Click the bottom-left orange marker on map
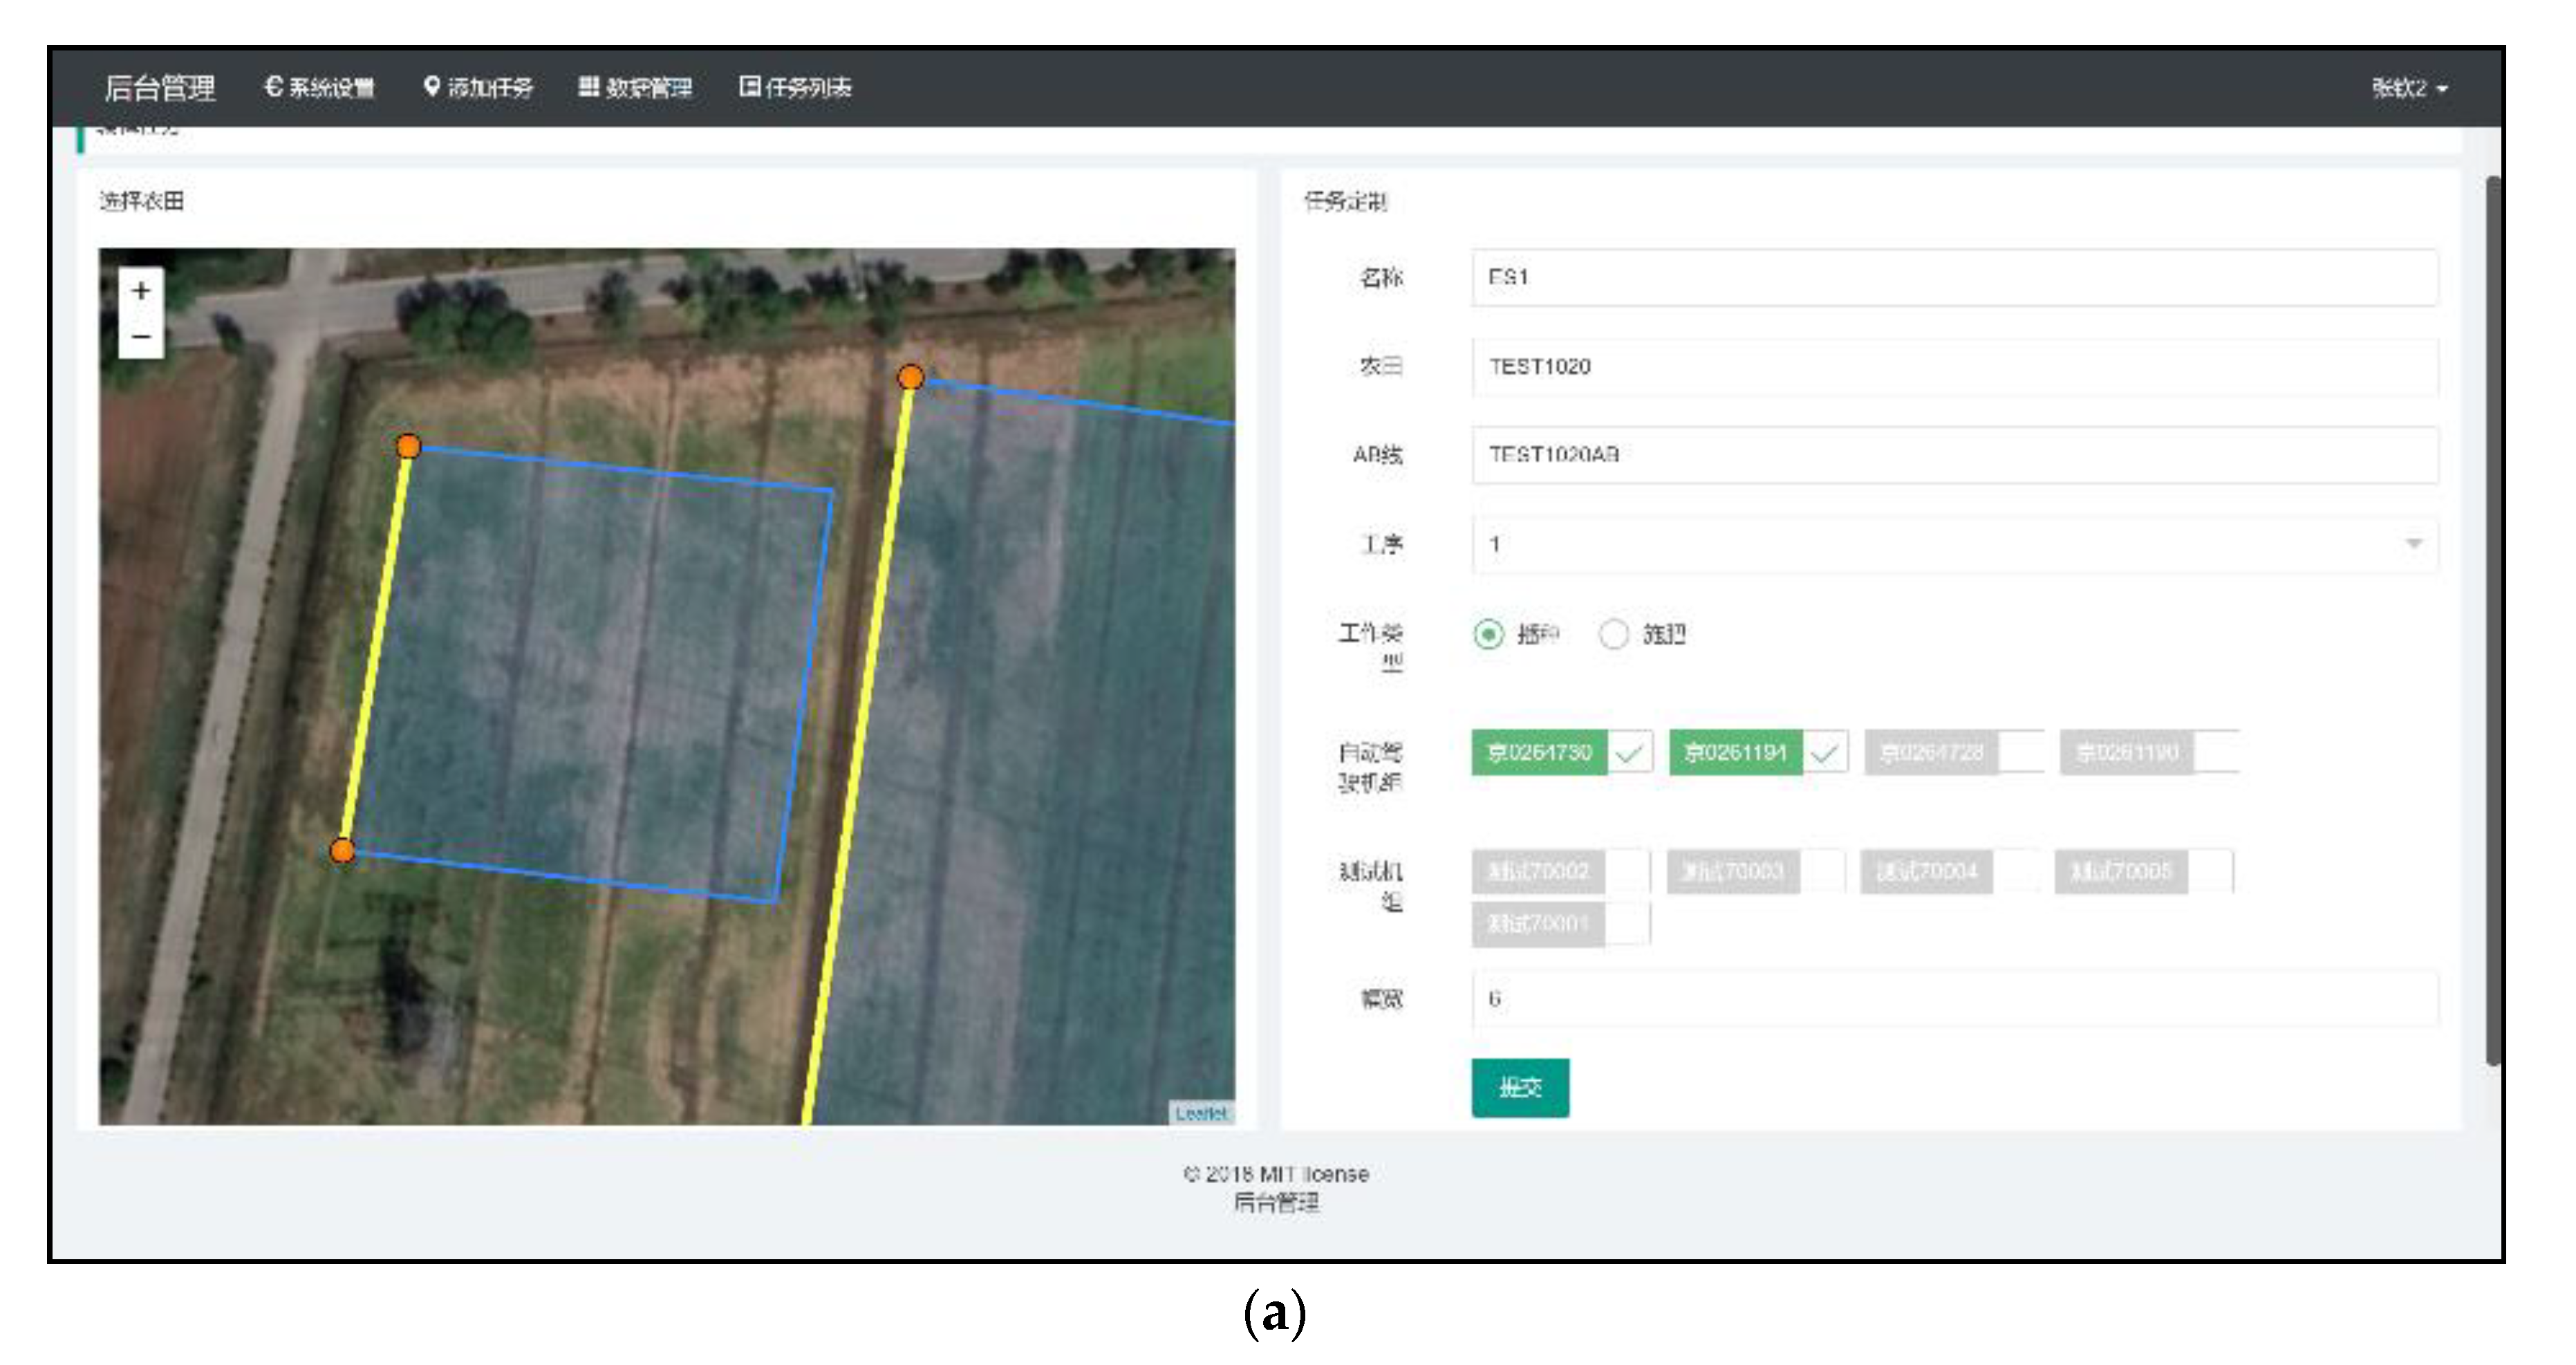The width and height of the screenshot is (2576, 1365). point(342,851)
